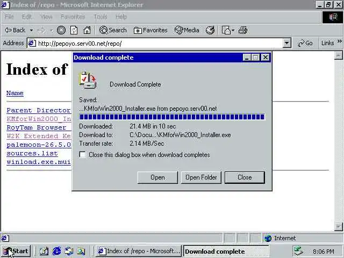Open the View menu
The width and height of the screenshot is (344, 258).
click(x=46, y=17)
